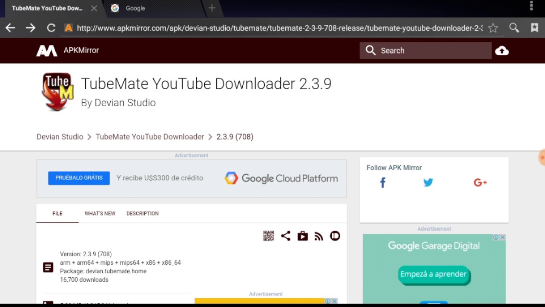Viewport: 545px width, 307px height.
Task: Show the QR code icon
Action: click(269, 236)
